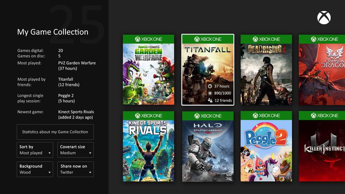Click the Xbox logo icon
Image resolution: width=345 pixels, height=194 pixels.
324,18
